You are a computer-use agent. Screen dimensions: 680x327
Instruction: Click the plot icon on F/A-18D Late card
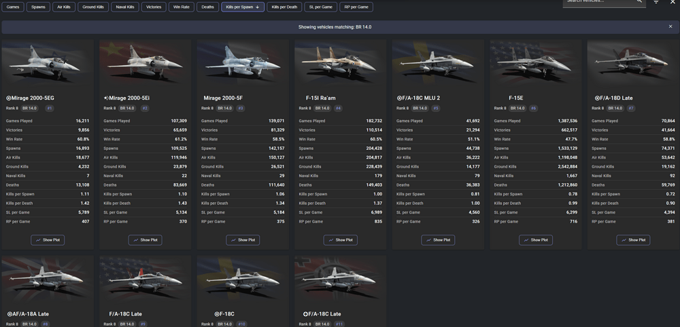pyautogui.click(x=624, y=240)
